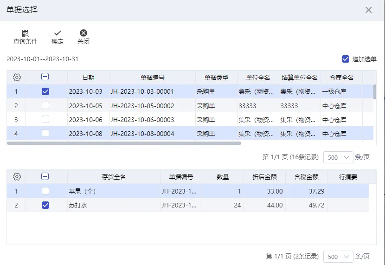Close the 单据选择 dialog with X

coord(369,10)
